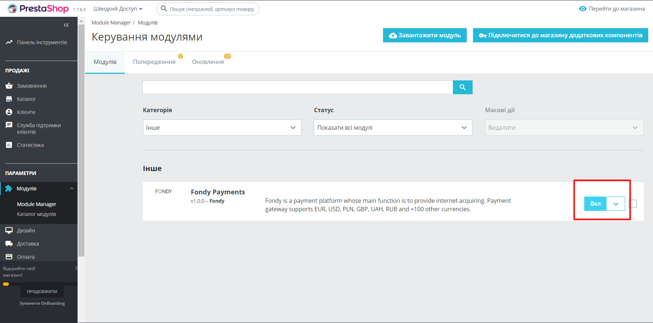
Task: Collapse the 'Модулів' sidebar submenu chevron
Action: 72,189
